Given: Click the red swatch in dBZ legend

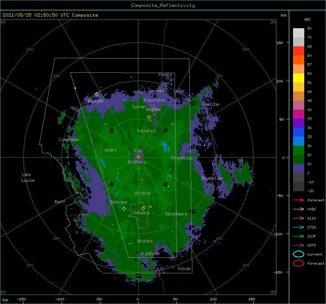Looking at the screenshot, I should [x=298, y=51].
